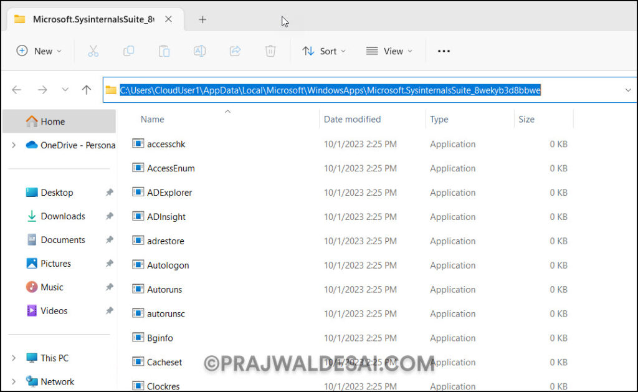
Task: Click the Autologon application icon
Action: pyautogui.click(x=138, y=265)
